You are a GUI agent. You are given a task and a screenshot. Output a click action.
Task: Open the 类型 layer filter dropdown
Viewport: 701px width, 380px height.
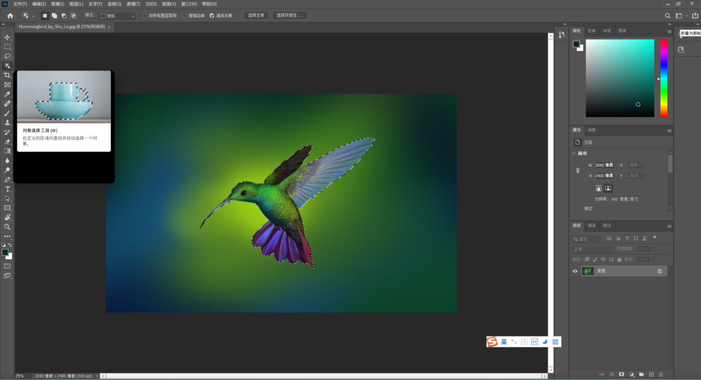coord(587,239)
